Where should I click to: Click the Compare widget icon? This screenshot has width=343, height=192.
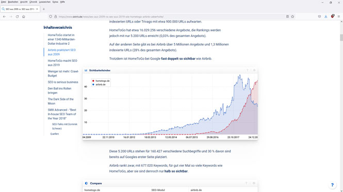(x=86, y=183)
